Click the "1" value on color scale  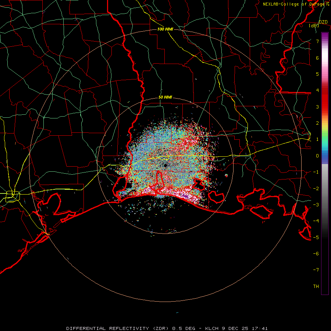point(317,139)
